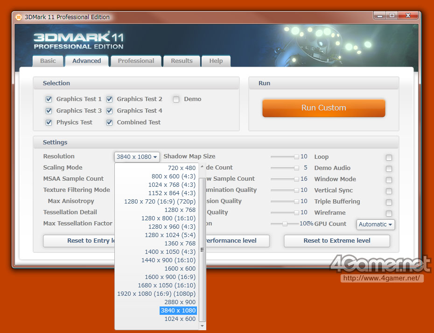Click Reset to Extreme level button
Screen dimensions: 434x333
pos(337,241)
